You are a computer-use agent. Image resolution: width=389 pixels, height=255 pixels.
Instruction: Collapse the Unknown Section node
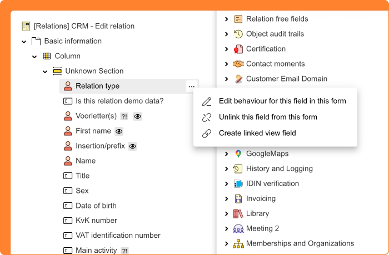click(x=45, y=72)
